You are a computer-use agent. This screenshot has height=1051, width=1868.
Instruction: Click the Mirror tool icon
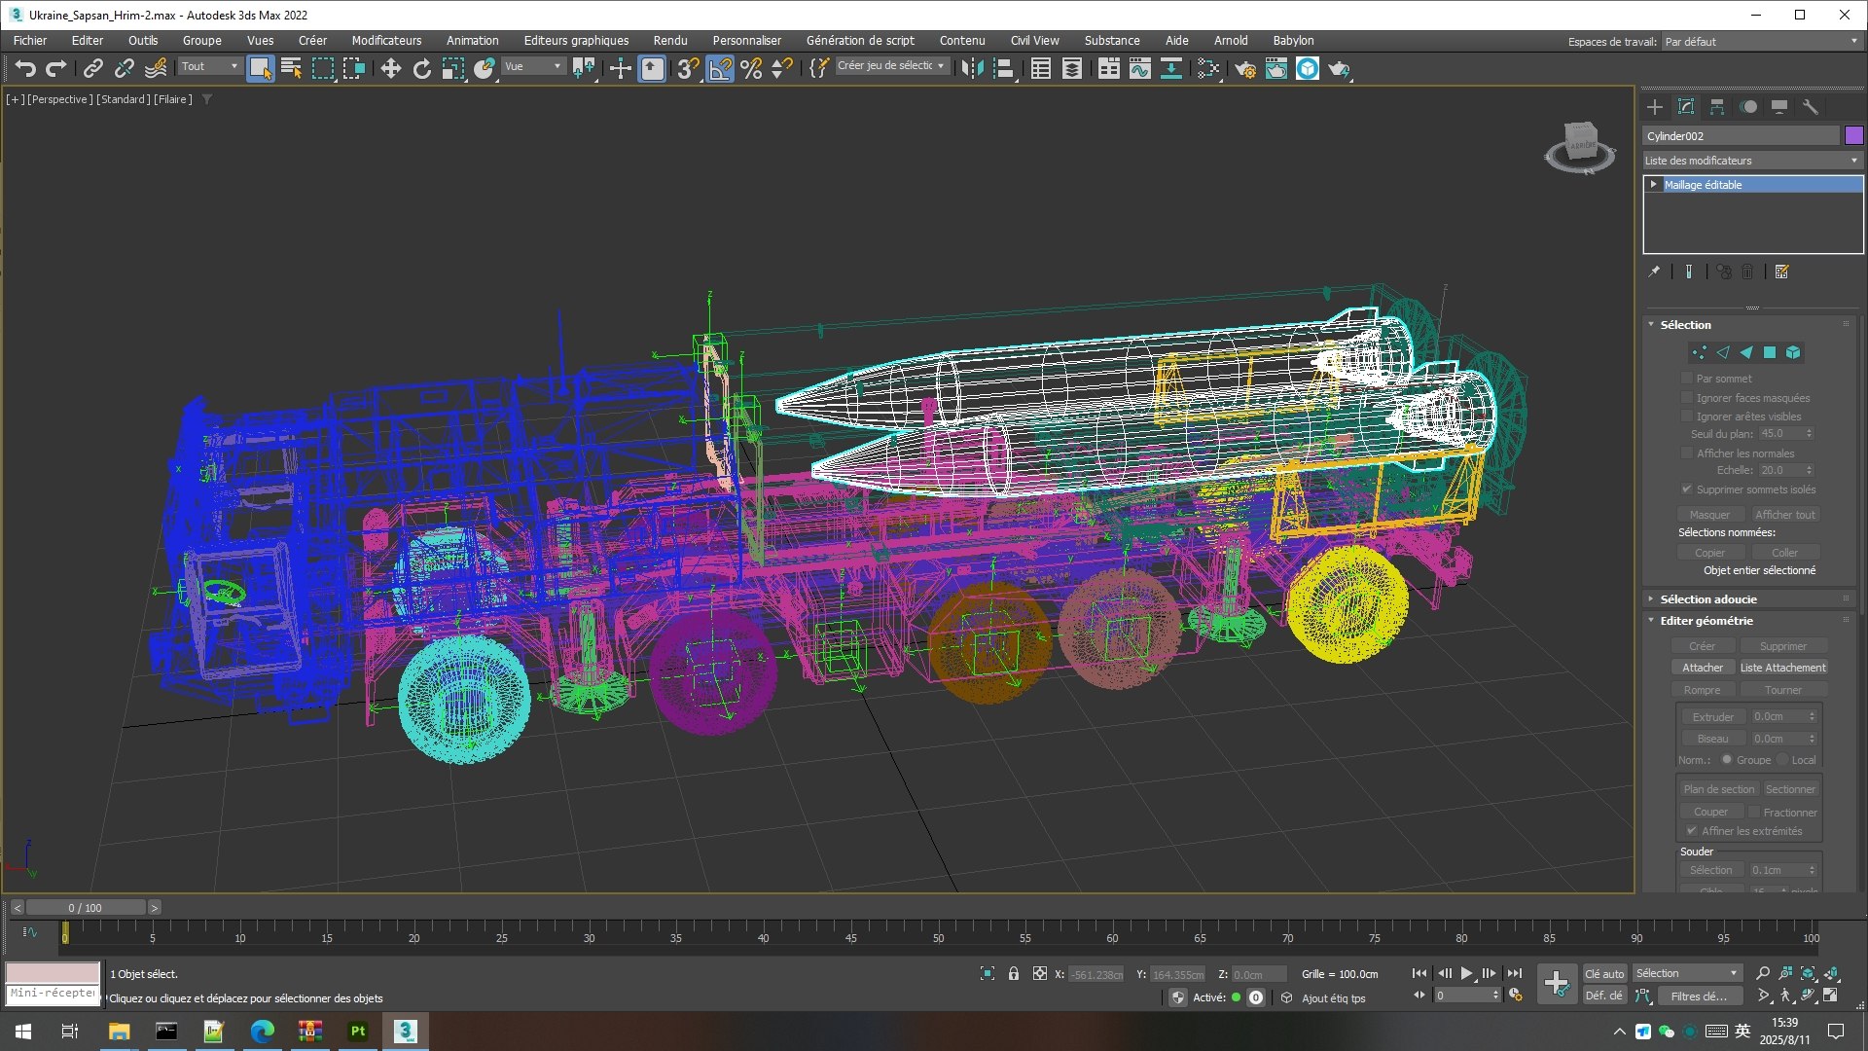pos(972,68)
